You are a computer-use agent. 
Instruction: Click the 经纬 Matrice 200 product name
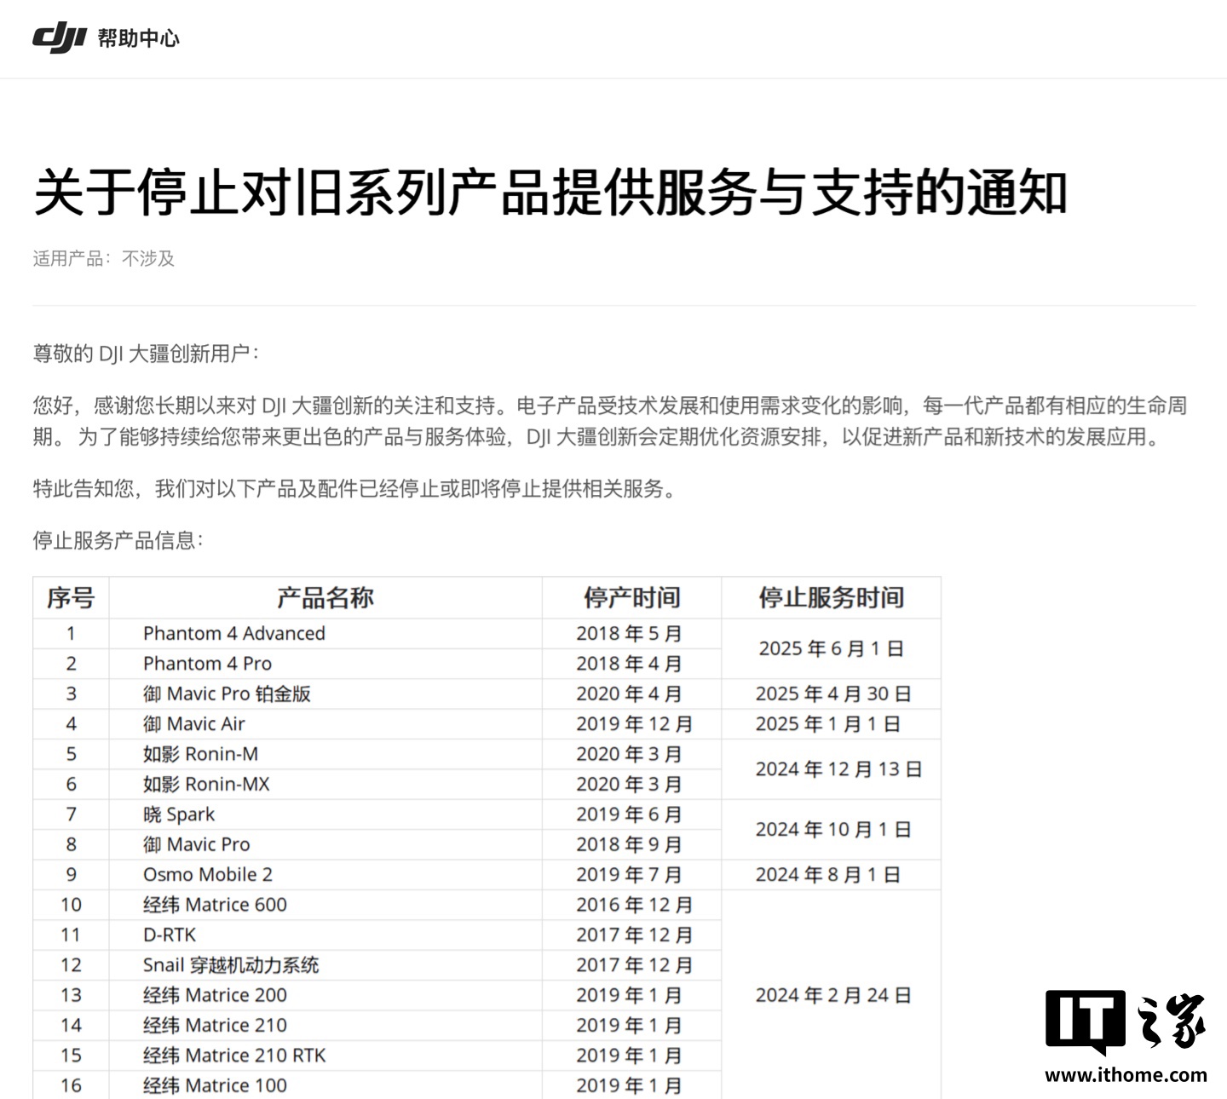[x=215, y=995]
